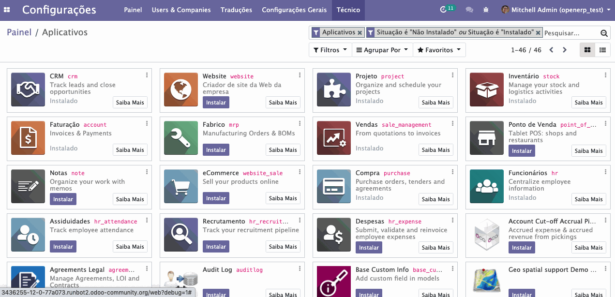Click the eCommerce shopping cart icon
615x297 pixels.
pyautogui.click(x=181, y=186)
